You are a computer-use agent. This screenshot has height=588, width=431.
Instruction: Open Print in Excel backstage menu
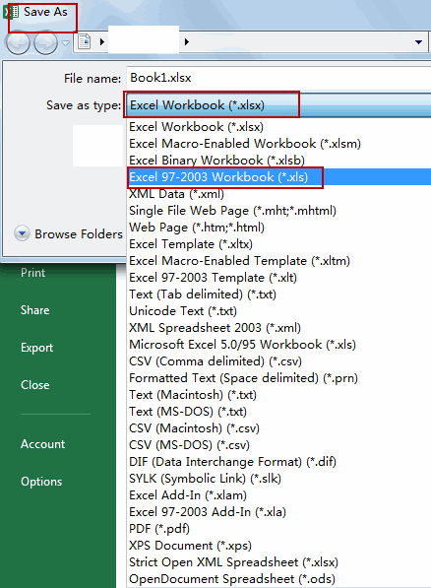tap(33, 273)
